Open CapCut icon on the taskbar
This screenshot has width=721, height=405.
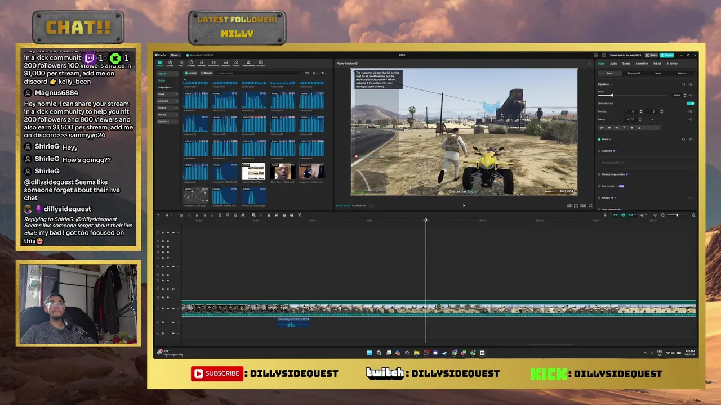(x=482, y=353)
